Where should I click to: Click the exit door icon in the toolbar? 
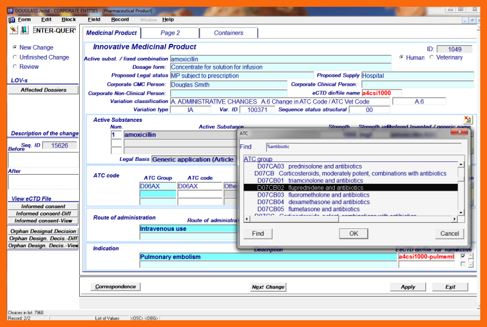(x=24, y=30)
